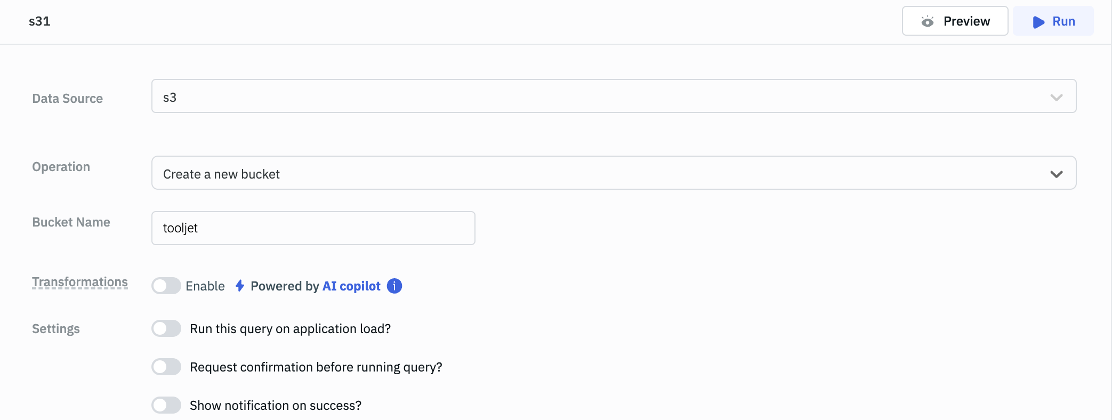Click the eye icon on Preview button
The width and height of the screenshot is (1112, 420).
pos(928,21)
